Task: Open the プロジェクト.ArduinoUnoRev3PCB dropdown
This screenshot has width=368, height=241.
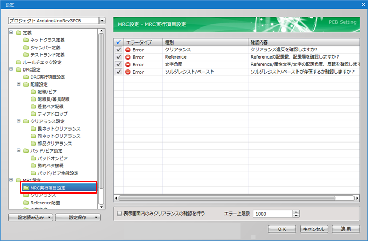Action: [x=102, y=21]
